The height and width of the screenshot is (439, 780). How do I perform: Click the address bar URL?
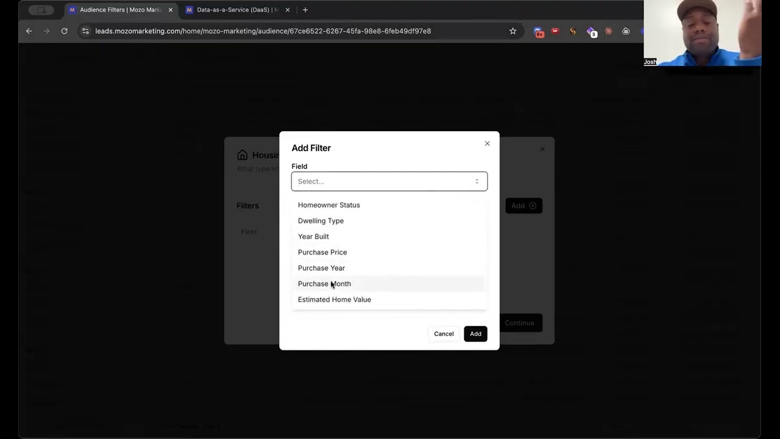coord(263,31)
